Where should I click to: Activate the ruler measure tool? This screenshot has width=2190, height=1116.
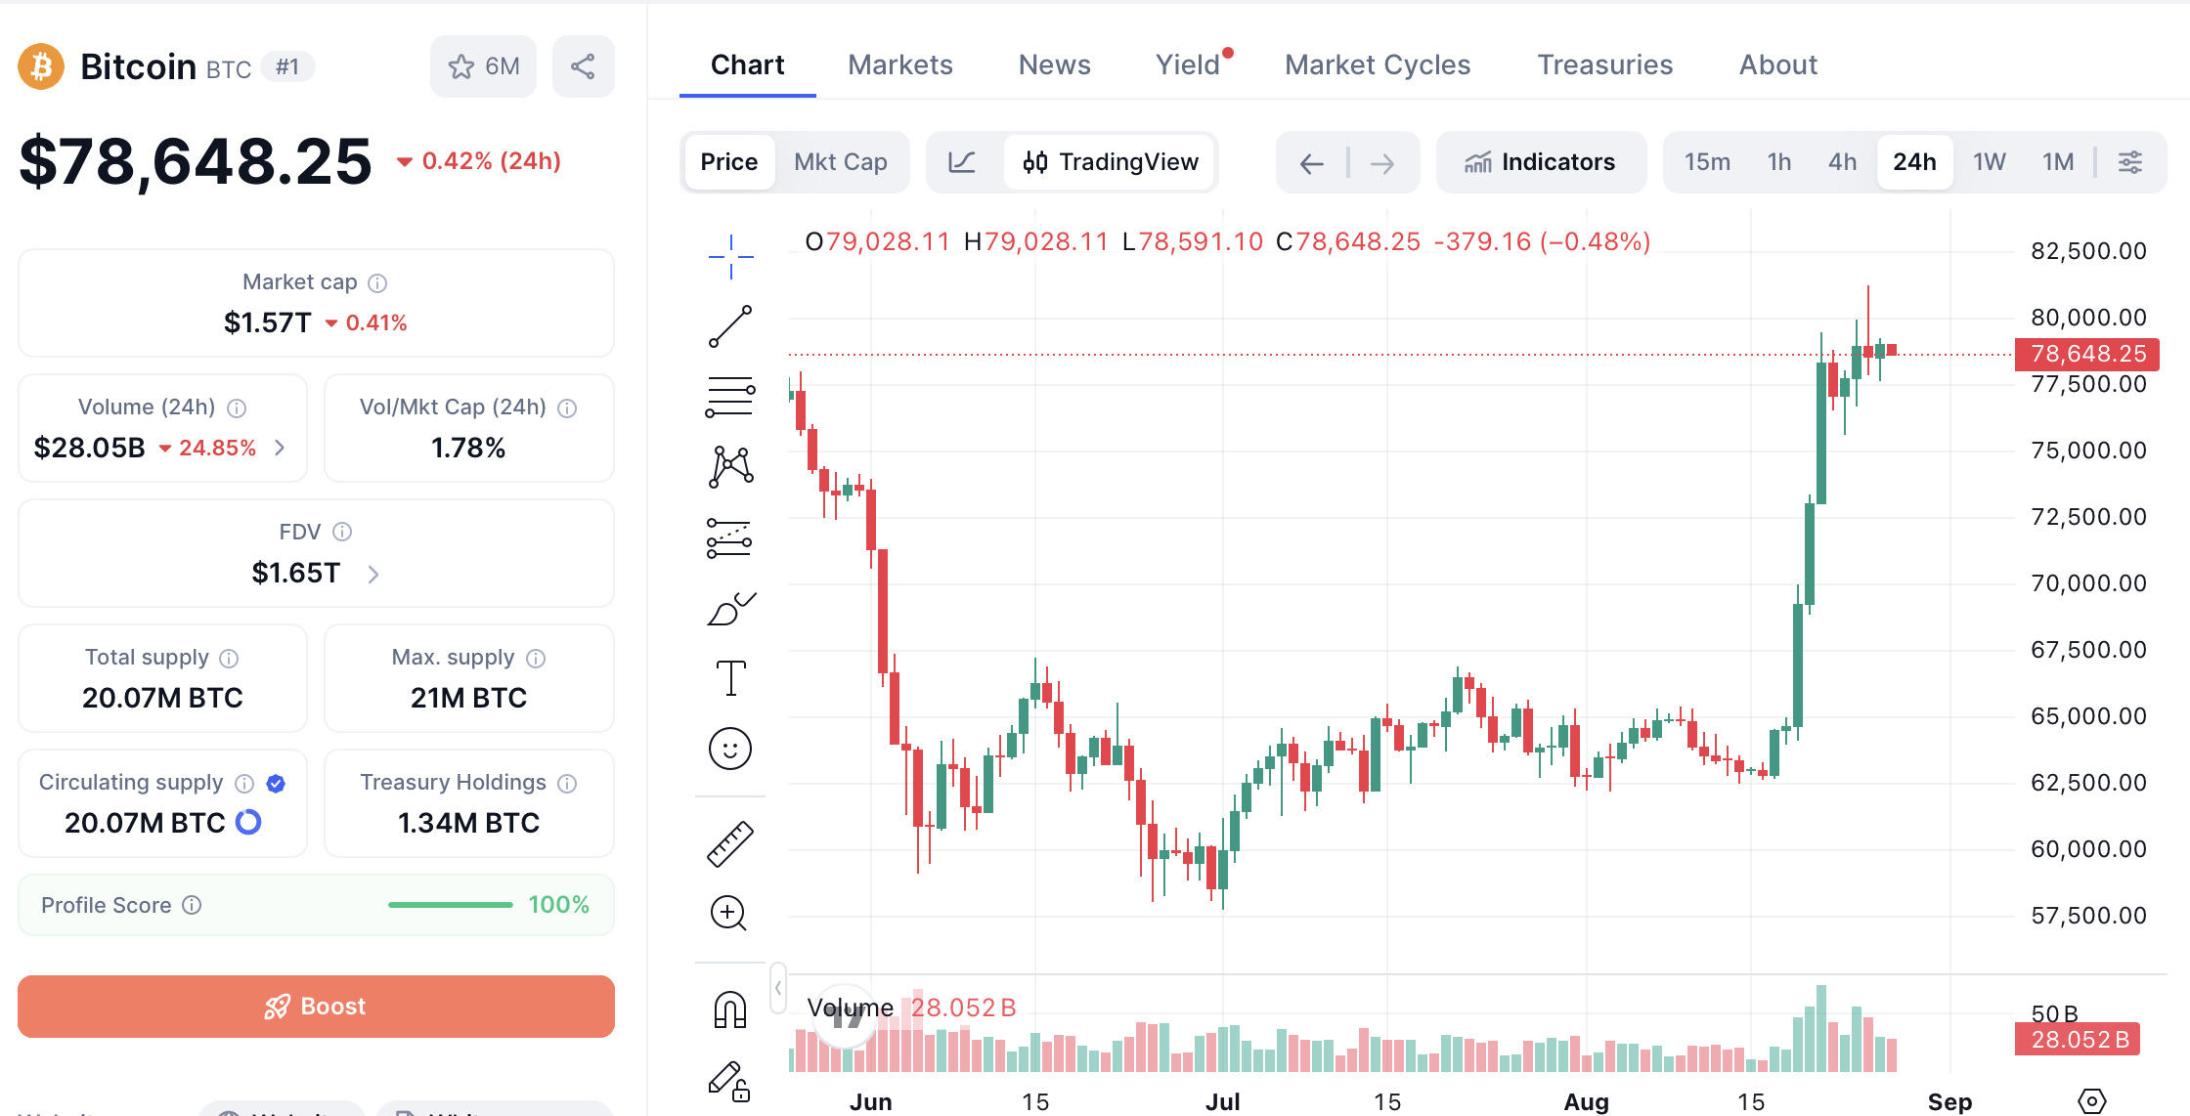click(x=730, y=843)
